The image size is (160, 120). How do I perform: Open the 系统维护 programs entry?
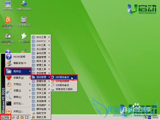tap(41, 105)
